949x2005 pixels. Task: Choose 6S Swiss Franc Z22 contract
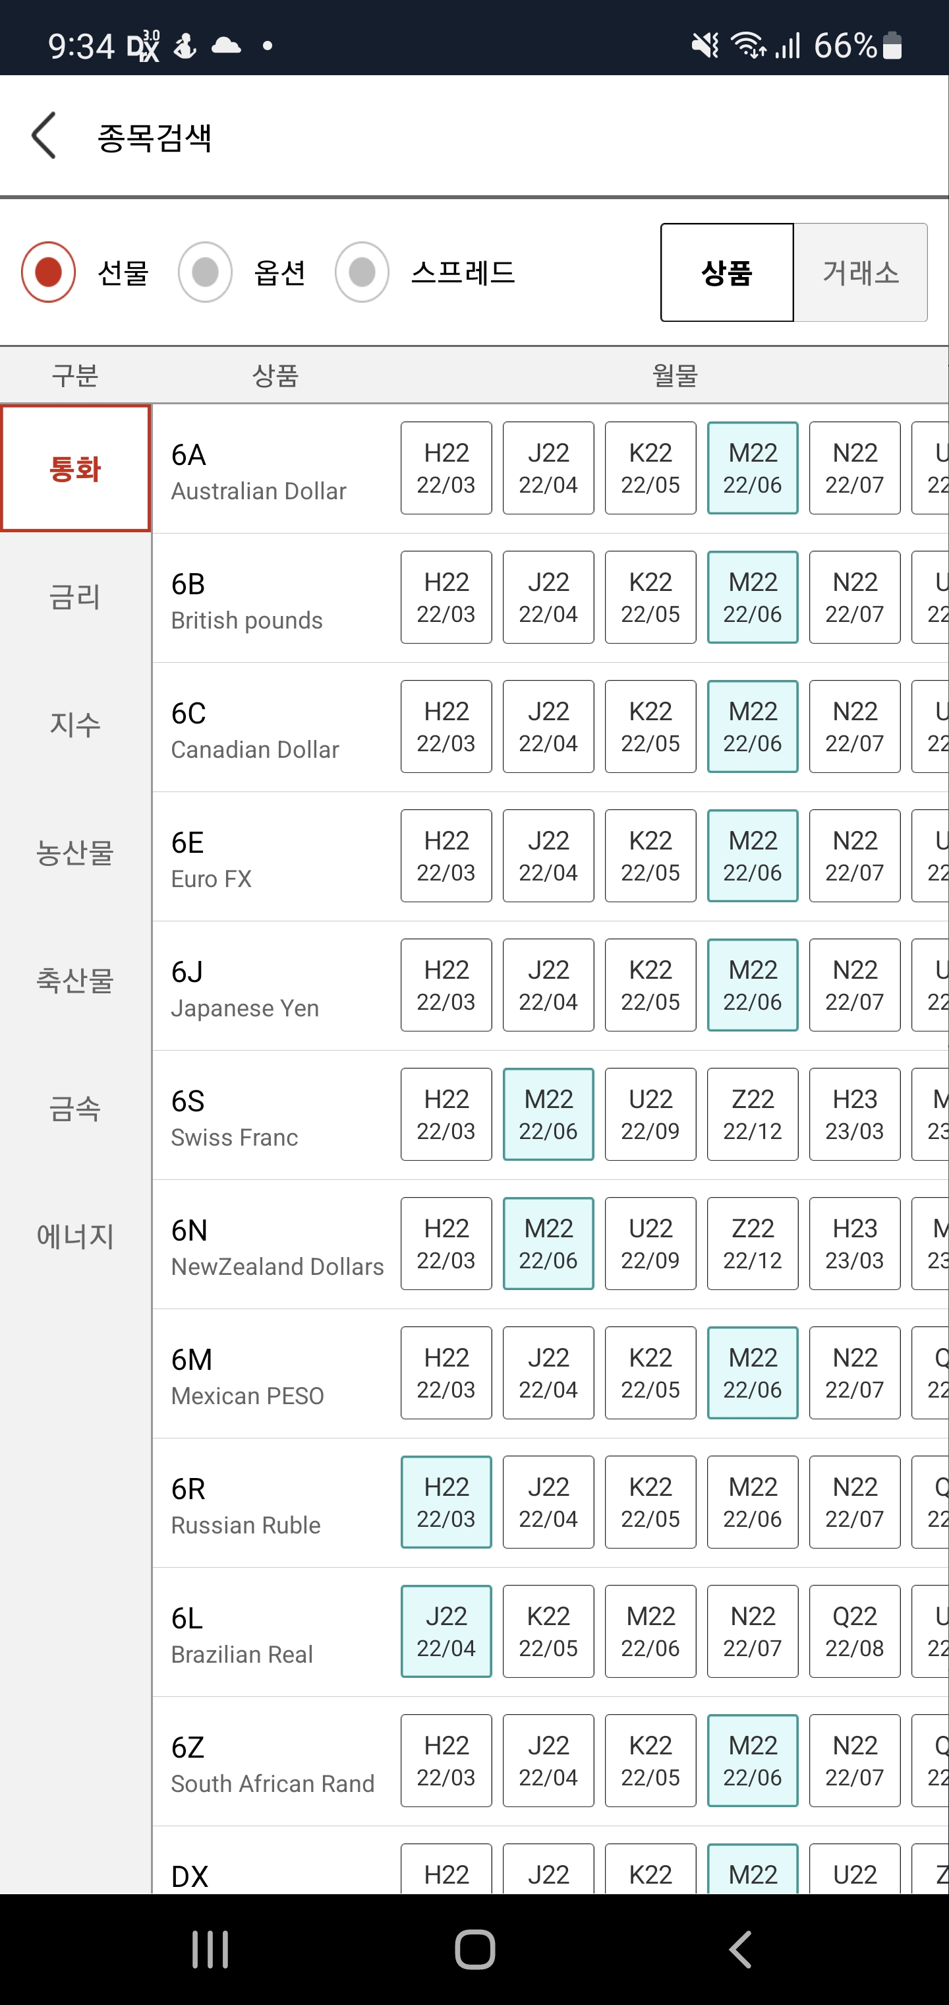tap(752, 1114)
